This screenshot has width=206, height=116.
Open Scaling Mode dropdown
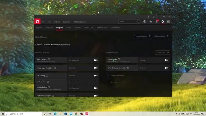83,82
